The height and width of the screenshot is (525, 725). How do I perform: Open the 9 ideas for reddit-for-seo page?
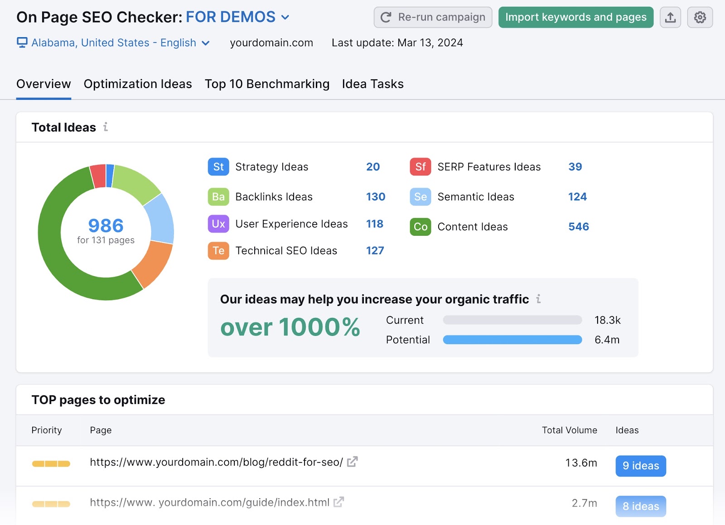pos(641,466)
